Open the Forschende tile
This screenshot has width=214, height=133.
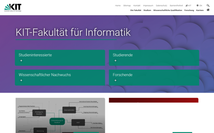(x=154, y=78)
